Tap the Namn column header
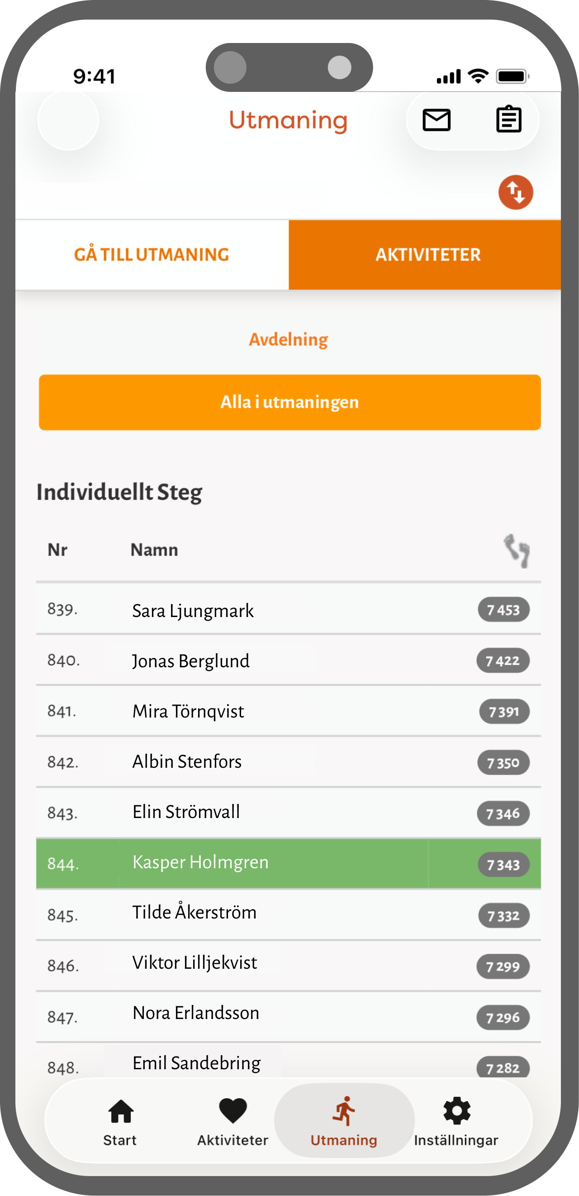This screenshot has height=1196, width=579. point(155,550)
